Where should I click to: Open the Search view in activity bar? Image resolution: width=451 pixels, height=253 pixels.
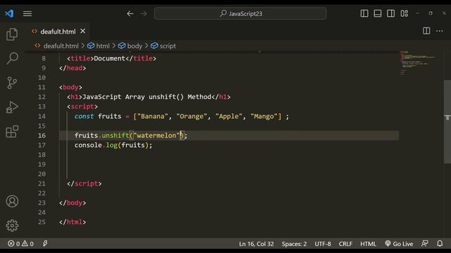[12, 58]
